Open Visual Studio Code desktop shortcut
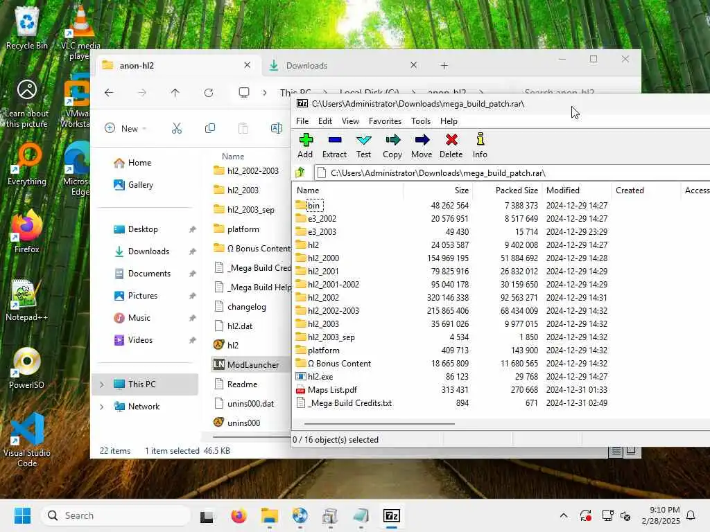This screenshot has width=710, height=532. [27, 440]
